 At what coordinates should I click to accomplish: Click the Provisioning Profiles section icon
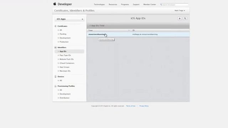(56, 86)
